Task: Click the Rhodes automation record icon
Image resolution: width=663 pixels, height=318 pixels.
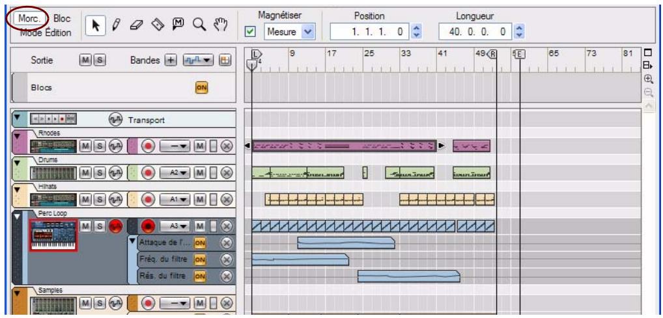Action: [114, 146]
